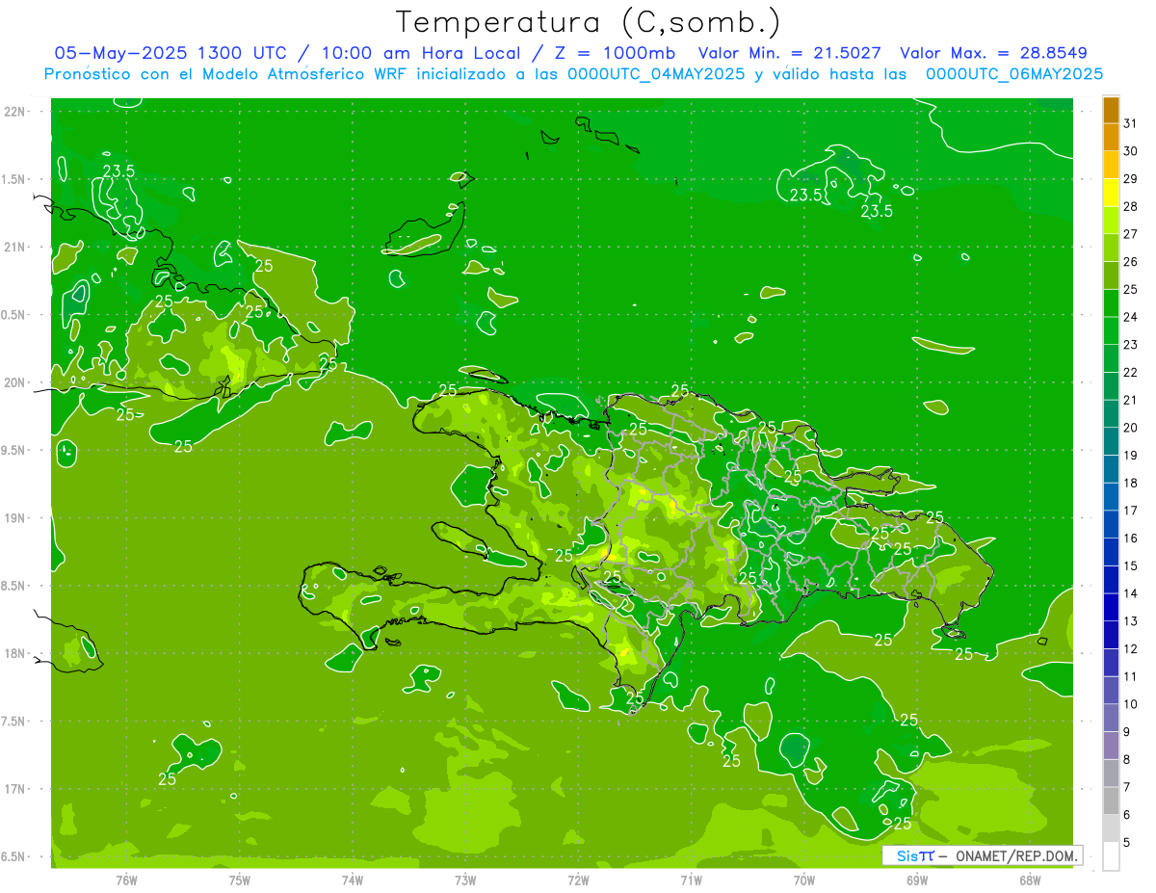Click the 17N latitude axis label
1156x893 pixels.
(14, 789)
